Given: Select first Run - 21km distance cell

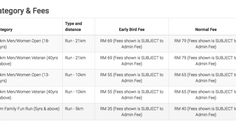Looking at the screenshot, I should [x=79, y=44].
